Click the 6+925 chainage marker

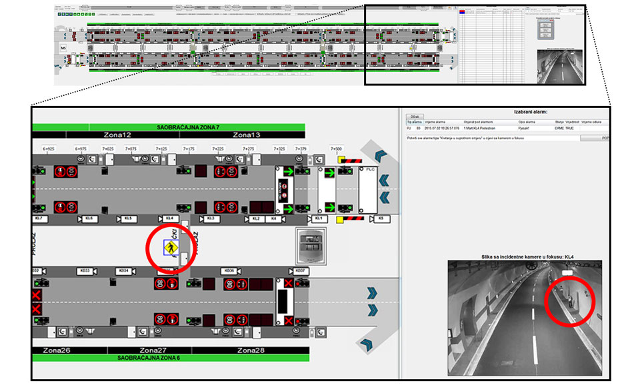point(48,149)
